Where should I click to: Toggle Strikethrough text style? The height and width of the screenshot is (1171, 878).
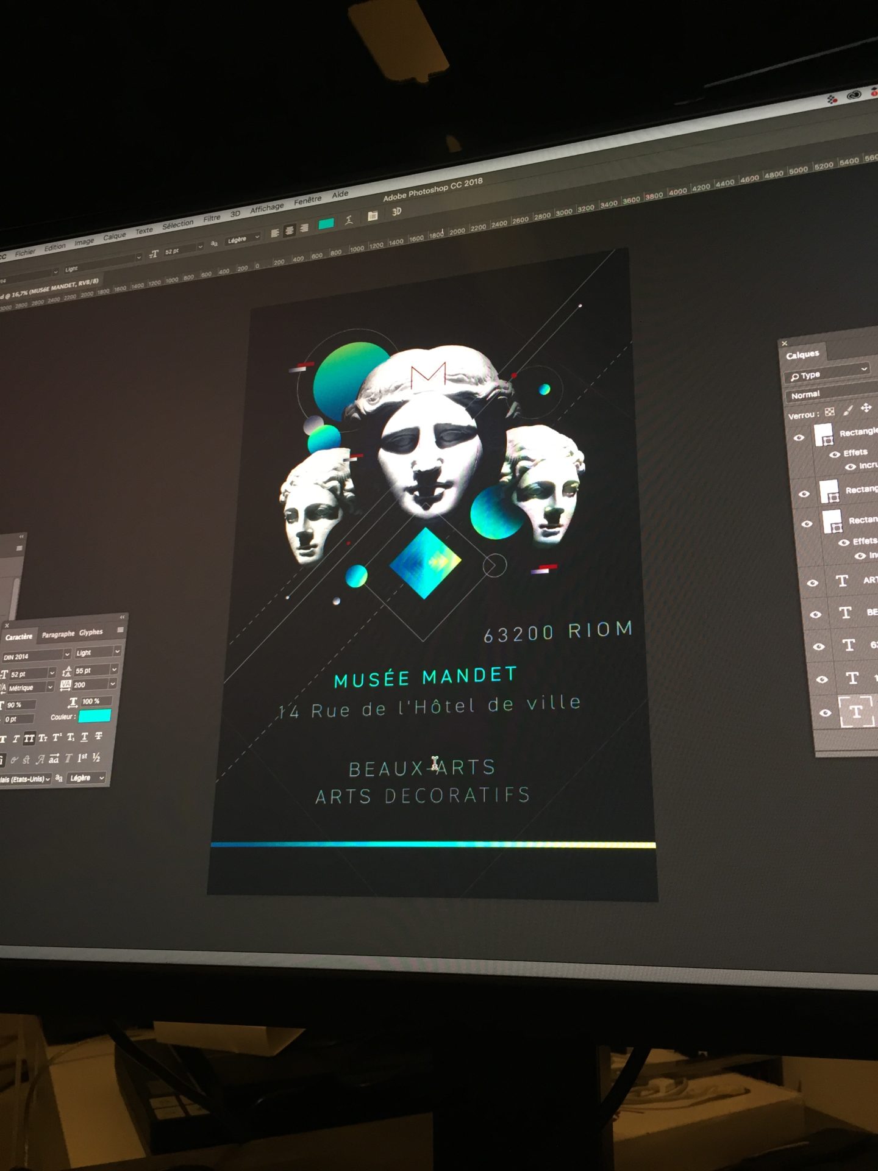[98, 737]
